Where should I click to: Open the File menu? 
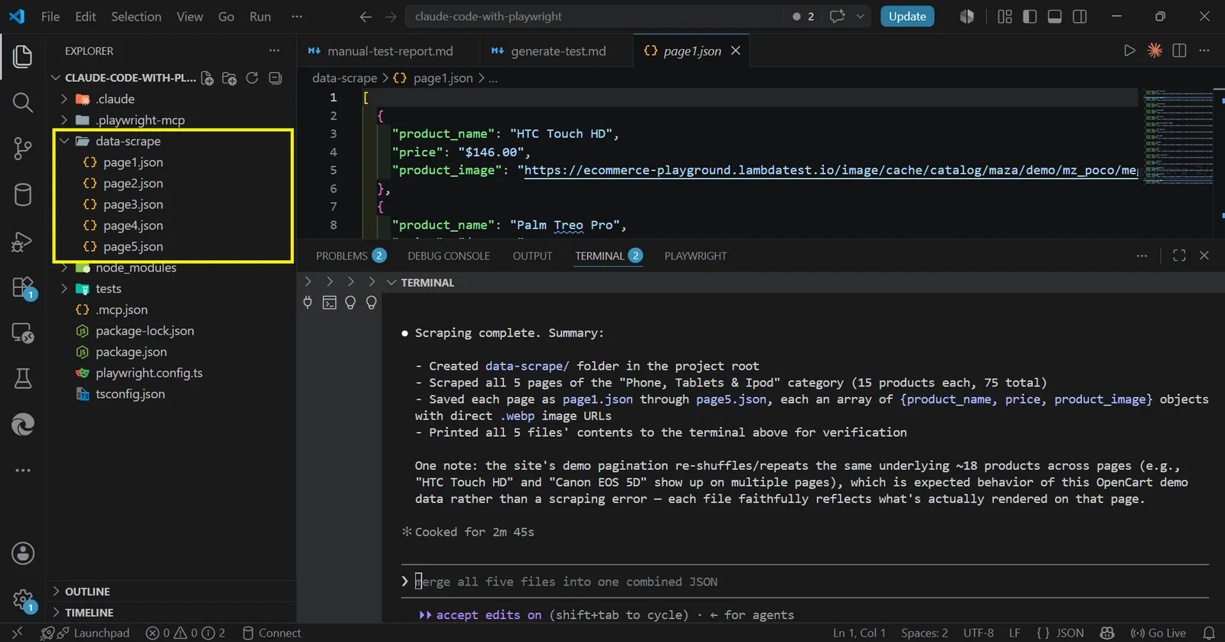click(x=51, y=16)
